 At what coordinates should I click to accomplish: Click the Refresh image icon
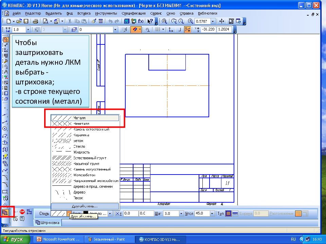tap(238, 21)
